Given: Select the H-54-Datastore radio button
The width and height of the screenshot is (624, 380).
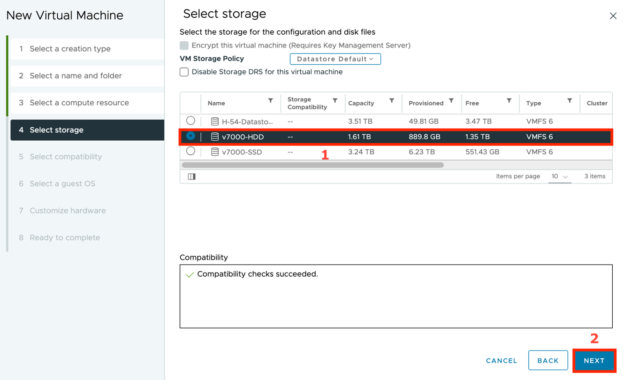Looking at the screenshot, I should point(190,121).
